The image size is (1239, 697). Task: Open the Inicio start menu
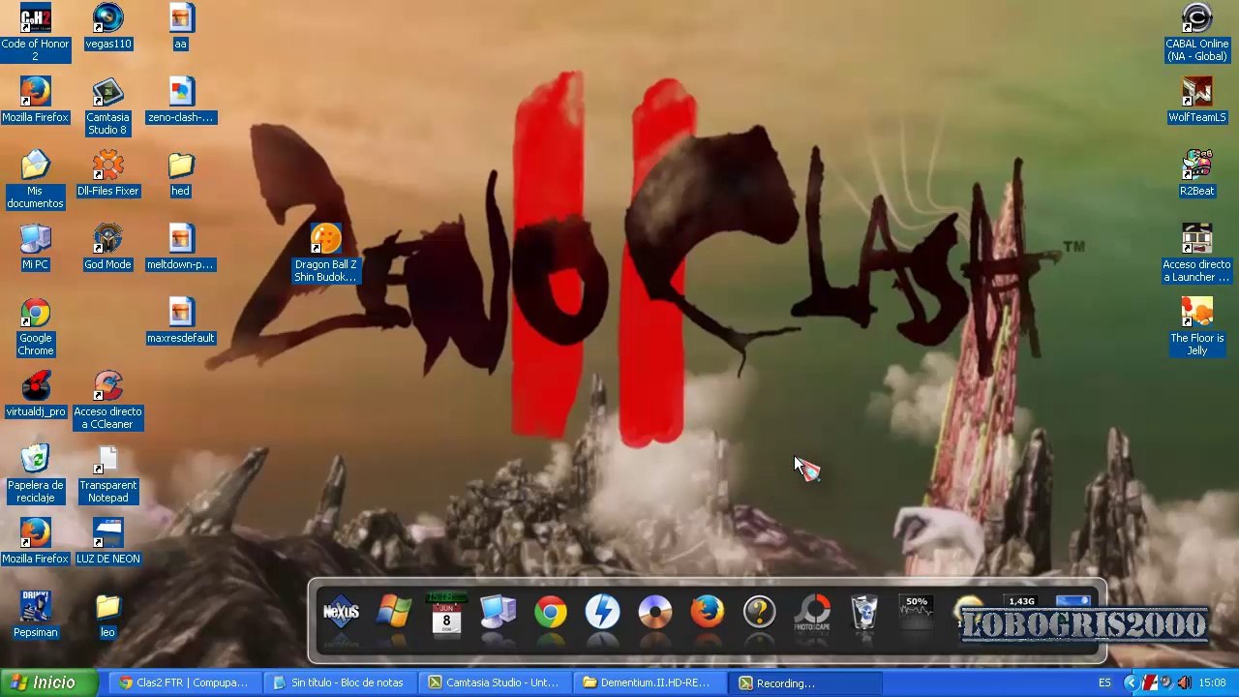click(48, 682)
